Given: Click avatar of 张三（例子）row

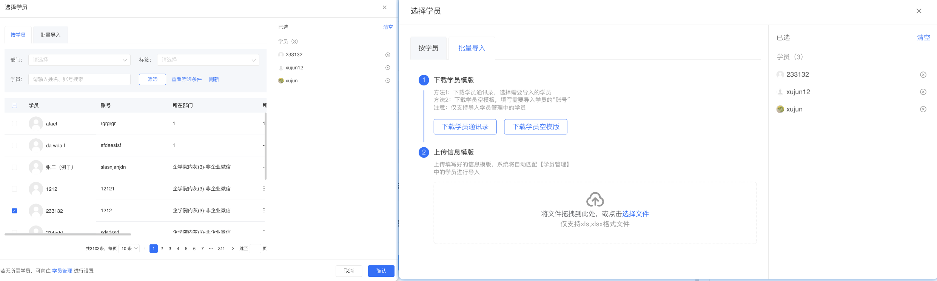Looking at the screenshot, I should click(36, 167).
